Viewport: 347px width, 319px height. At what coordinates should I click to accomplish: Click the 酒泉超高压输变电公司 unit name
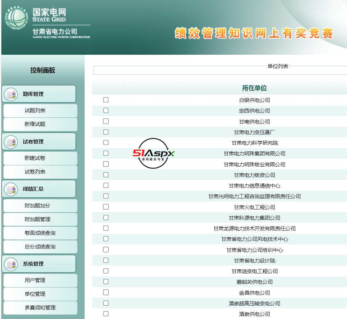click(x=255, y=304)
